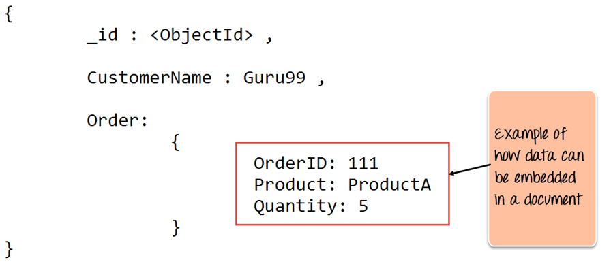The width and height of the screenshot is (611, 262).
Task: Click the Quantity: 5 line
Action: (x=311, y=206)
